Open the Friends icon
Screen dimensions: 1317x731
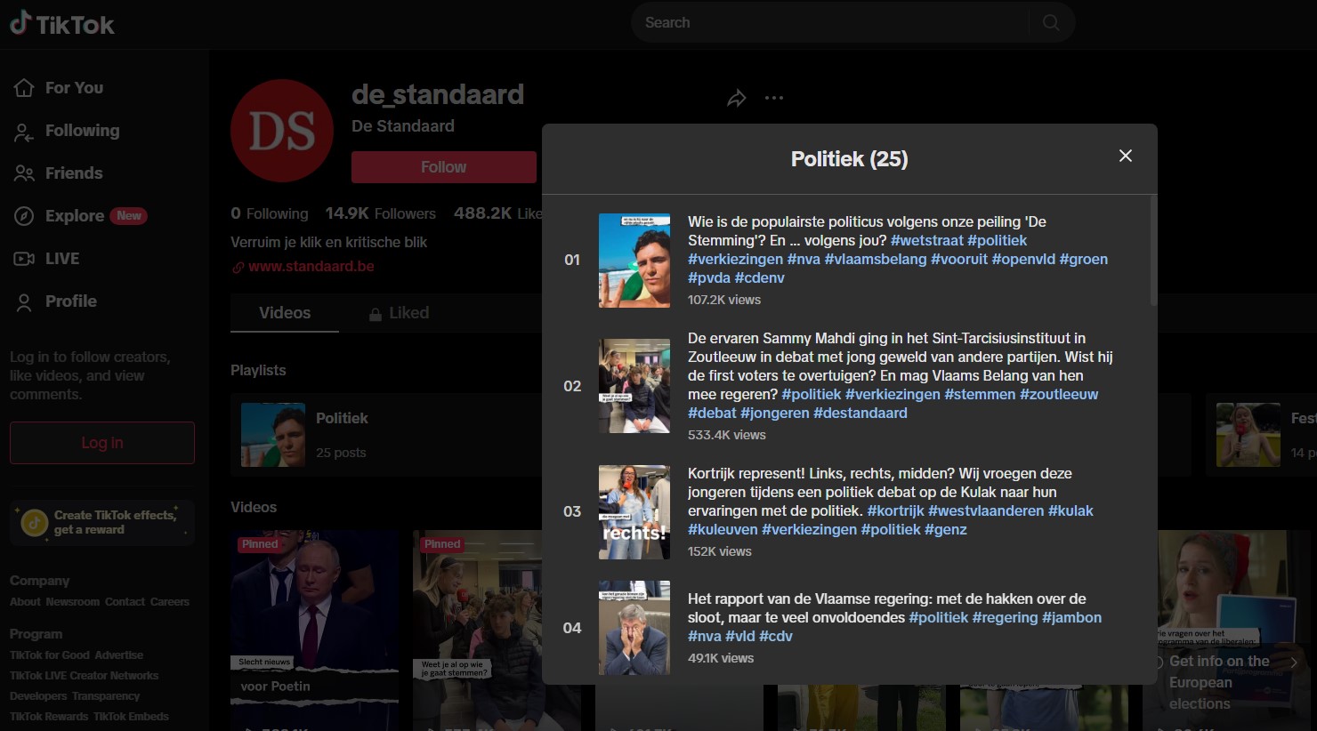tap(24, 173)
